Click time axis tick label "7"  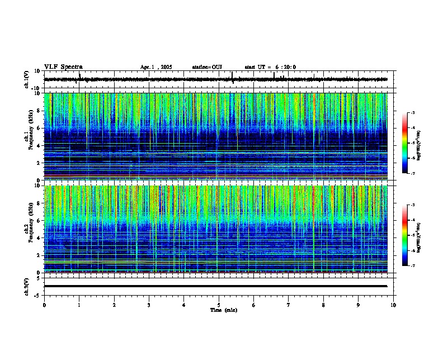[x=289, y=305]
